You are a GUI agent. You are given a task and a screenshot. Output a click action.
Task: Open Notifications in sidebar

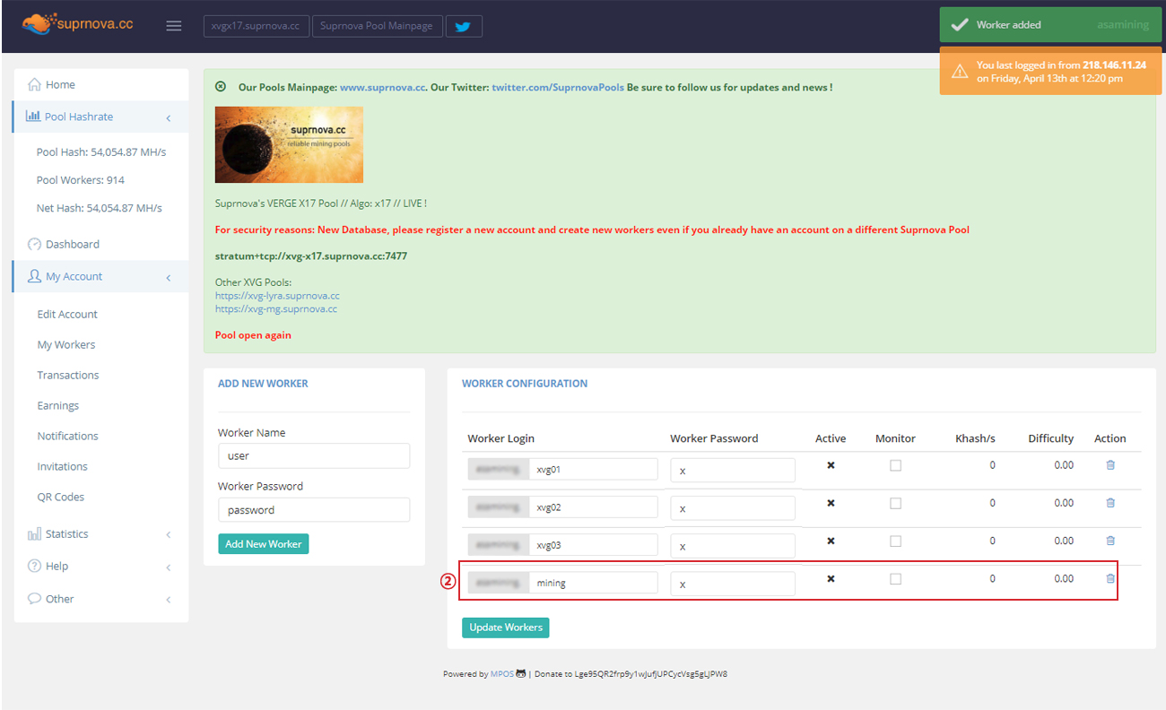point(67,436)
